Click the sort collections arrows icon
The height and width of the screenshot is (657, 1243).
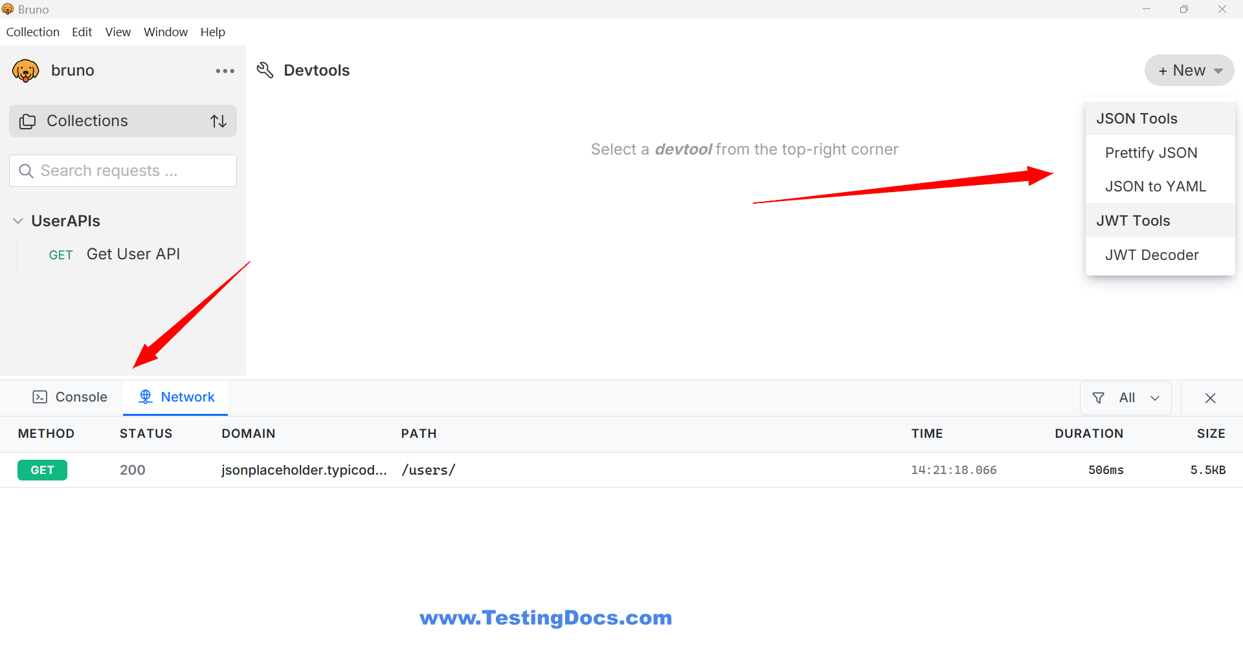[218, 121]
